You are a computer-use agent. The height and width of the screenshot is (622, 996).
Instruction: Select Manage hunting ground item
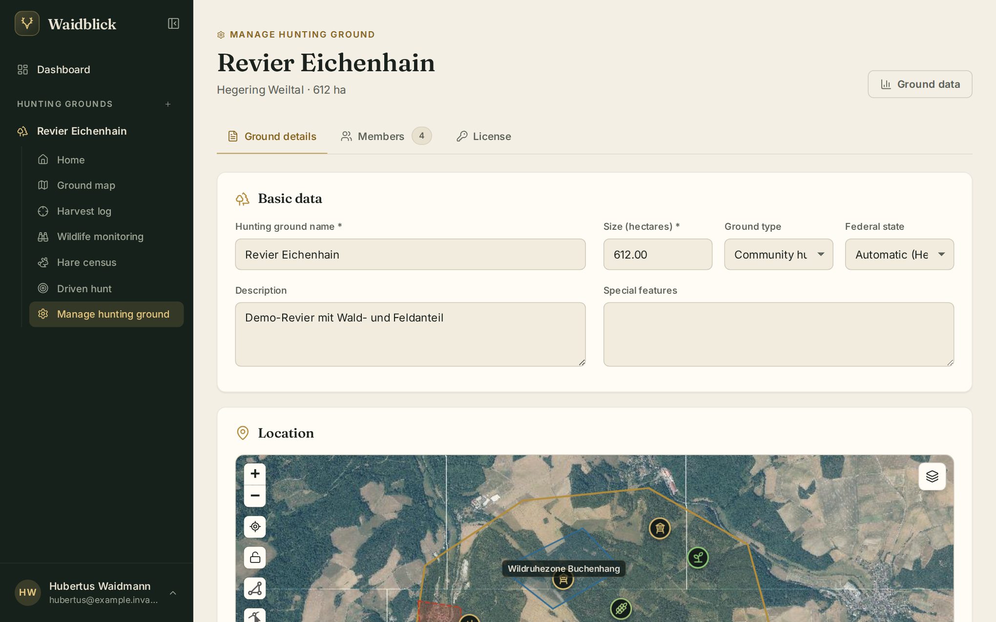coord(106,314)
